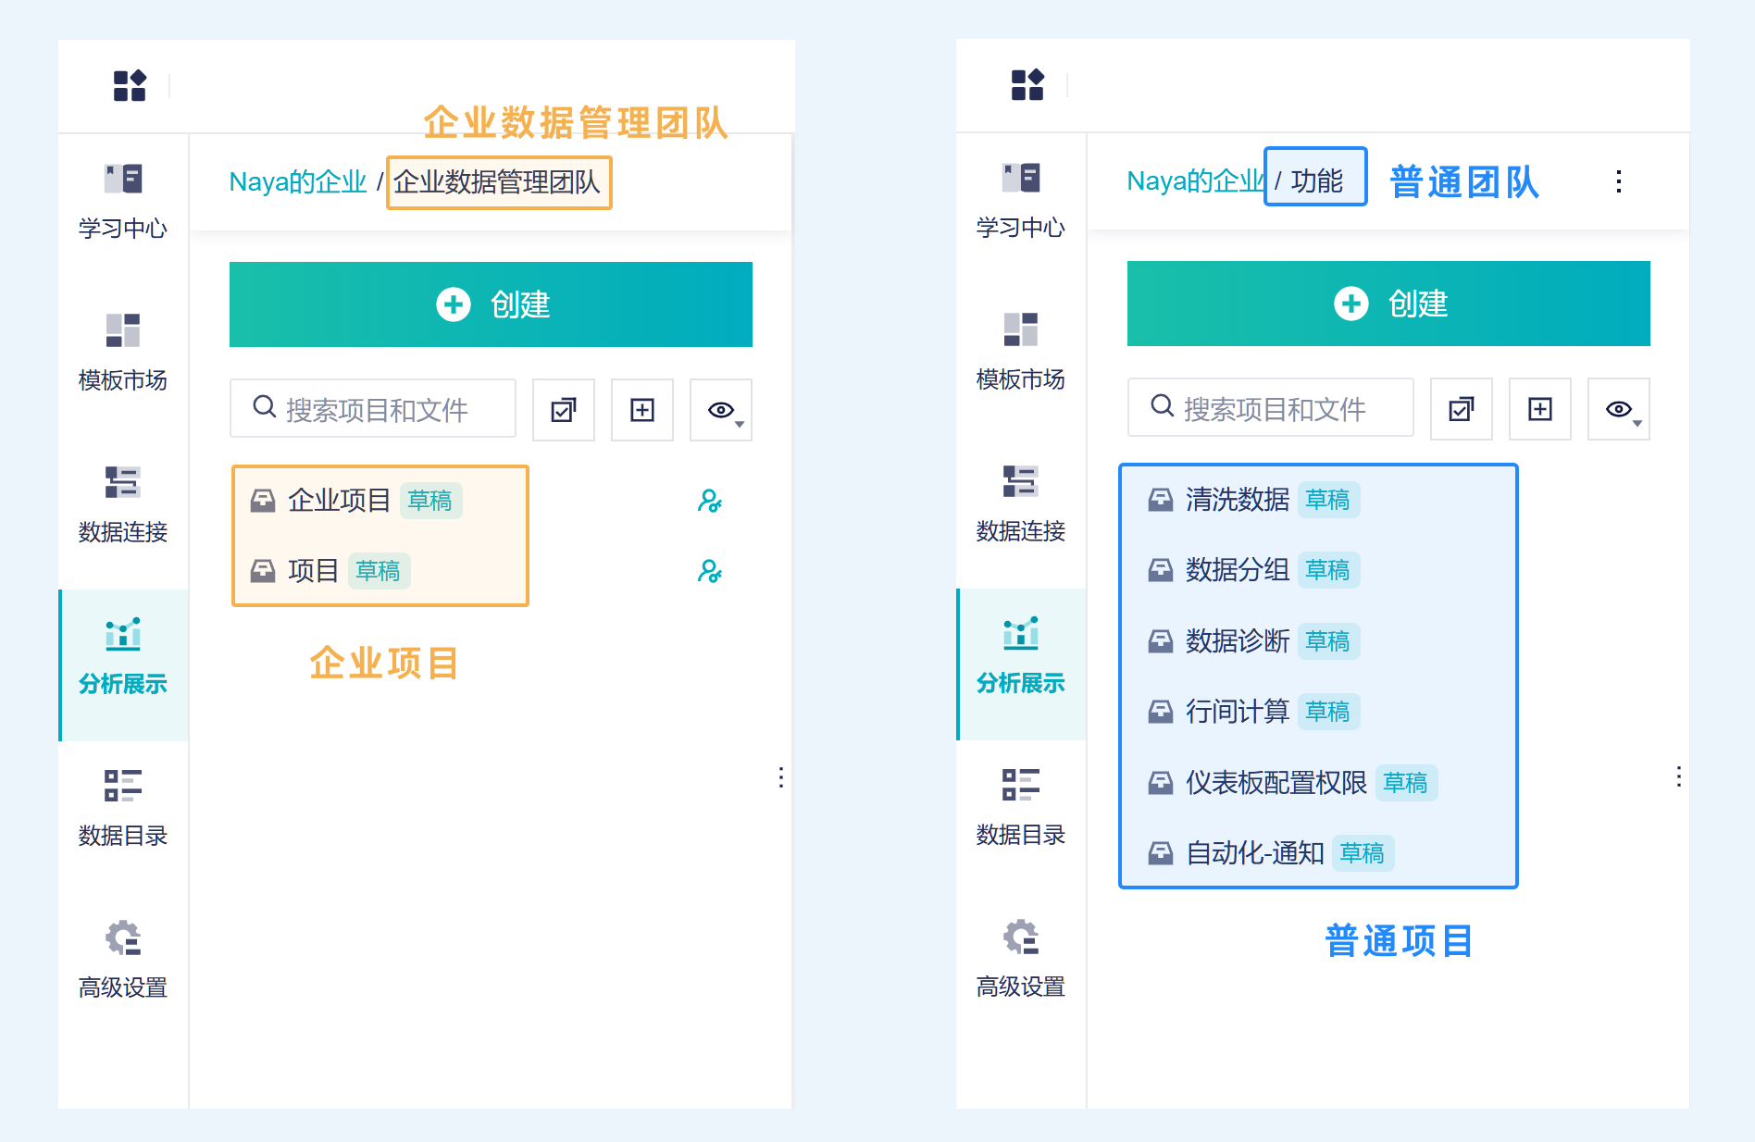
Task: Click the vertical dots handle on left panel edge
Action: [x=781, y=777]
